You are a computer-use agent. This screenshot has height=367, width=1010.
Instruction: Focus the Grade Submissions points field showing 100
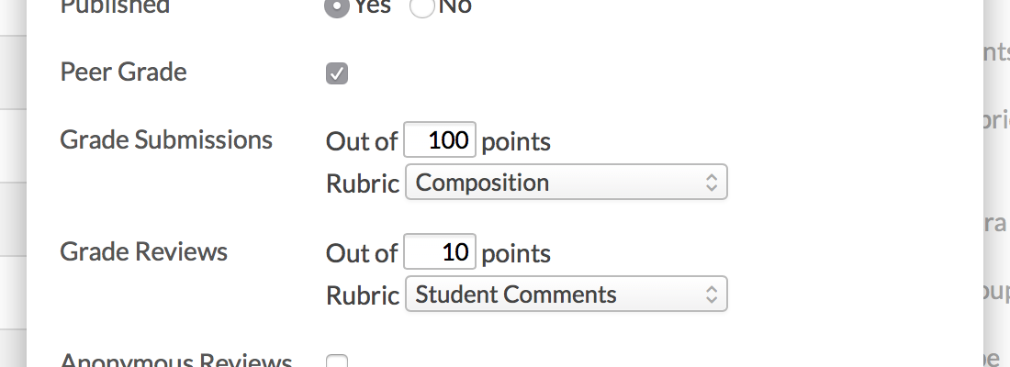tap(440, 141)
